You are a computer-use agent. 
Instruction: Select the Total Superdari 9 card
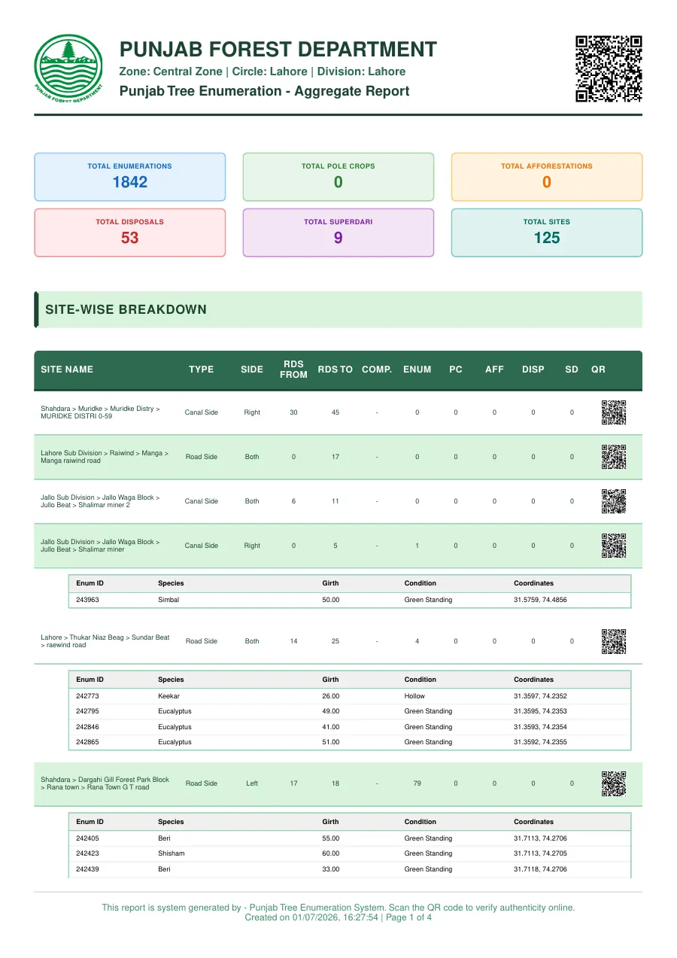click(x=338, y=233)
